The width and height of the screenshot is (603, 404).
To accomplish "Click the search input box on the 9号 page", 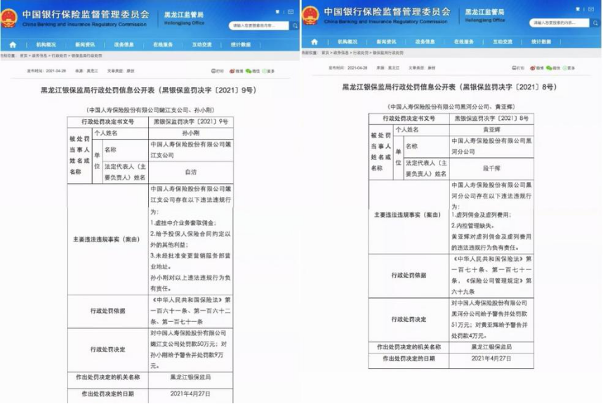I will tap(259, 25).
